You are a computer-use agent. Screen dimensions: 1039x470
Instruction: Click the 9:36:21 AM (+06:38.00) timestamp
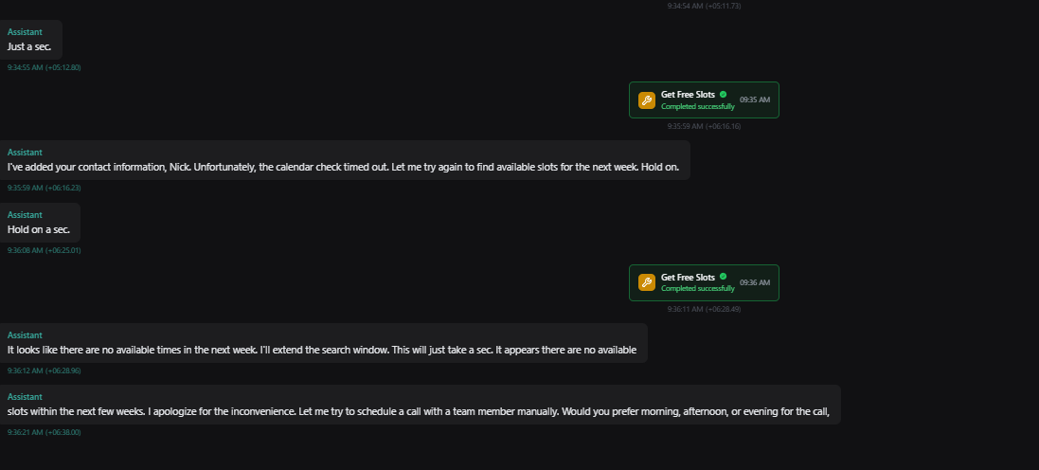coord(44,432)
